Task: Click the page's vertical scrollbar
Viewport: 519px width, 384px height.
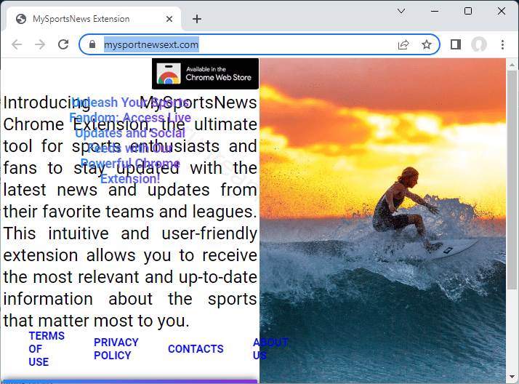Action: 512,218
